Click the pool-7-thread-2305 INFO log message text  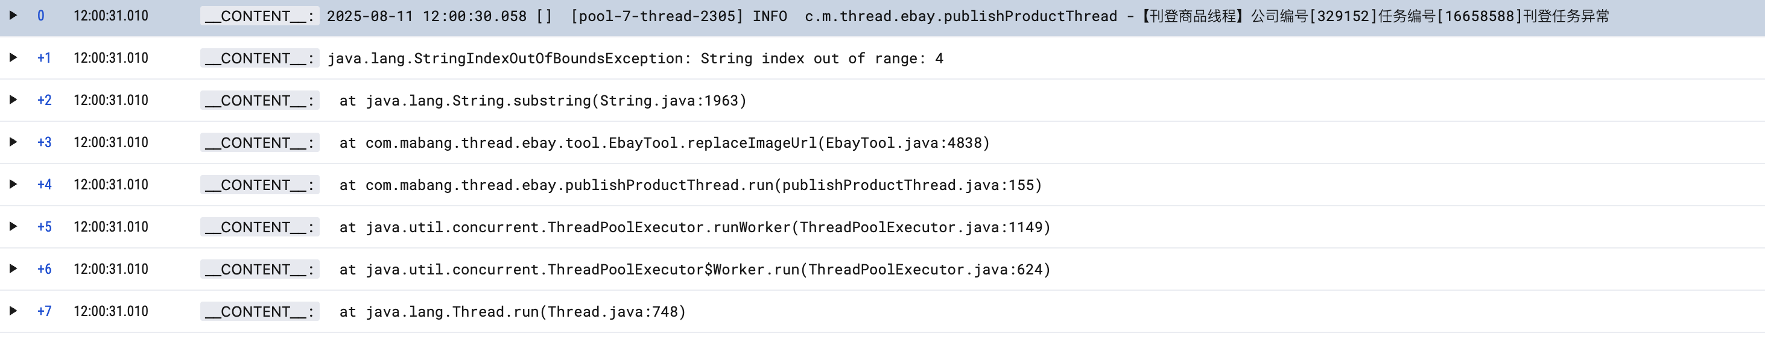coord(966,16)
